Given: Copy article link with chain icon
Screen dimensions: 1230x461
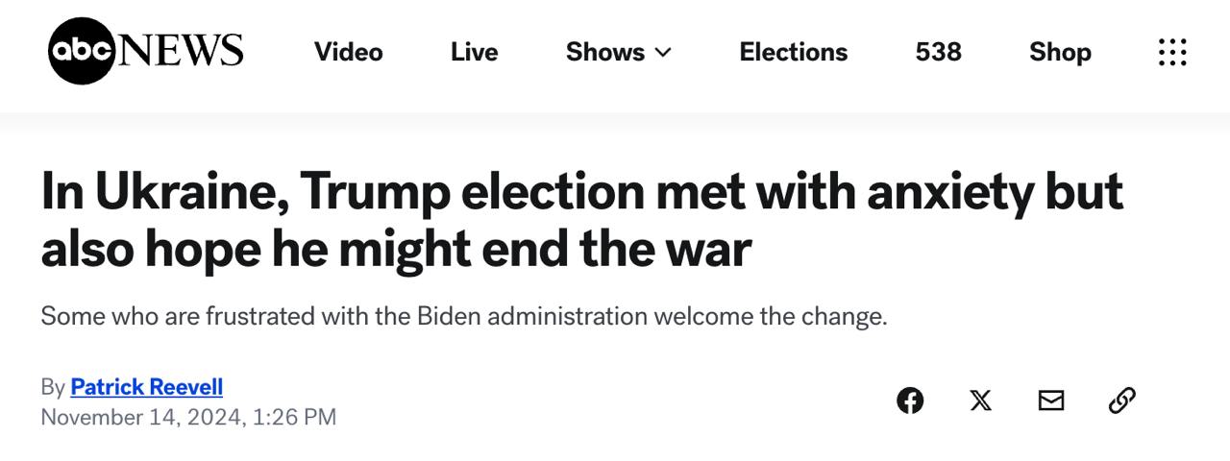Looking at the screenshot, I should point(1121,400).
